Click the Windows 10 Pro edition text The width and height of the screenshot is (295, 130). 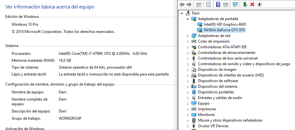(x=25, y=24)
